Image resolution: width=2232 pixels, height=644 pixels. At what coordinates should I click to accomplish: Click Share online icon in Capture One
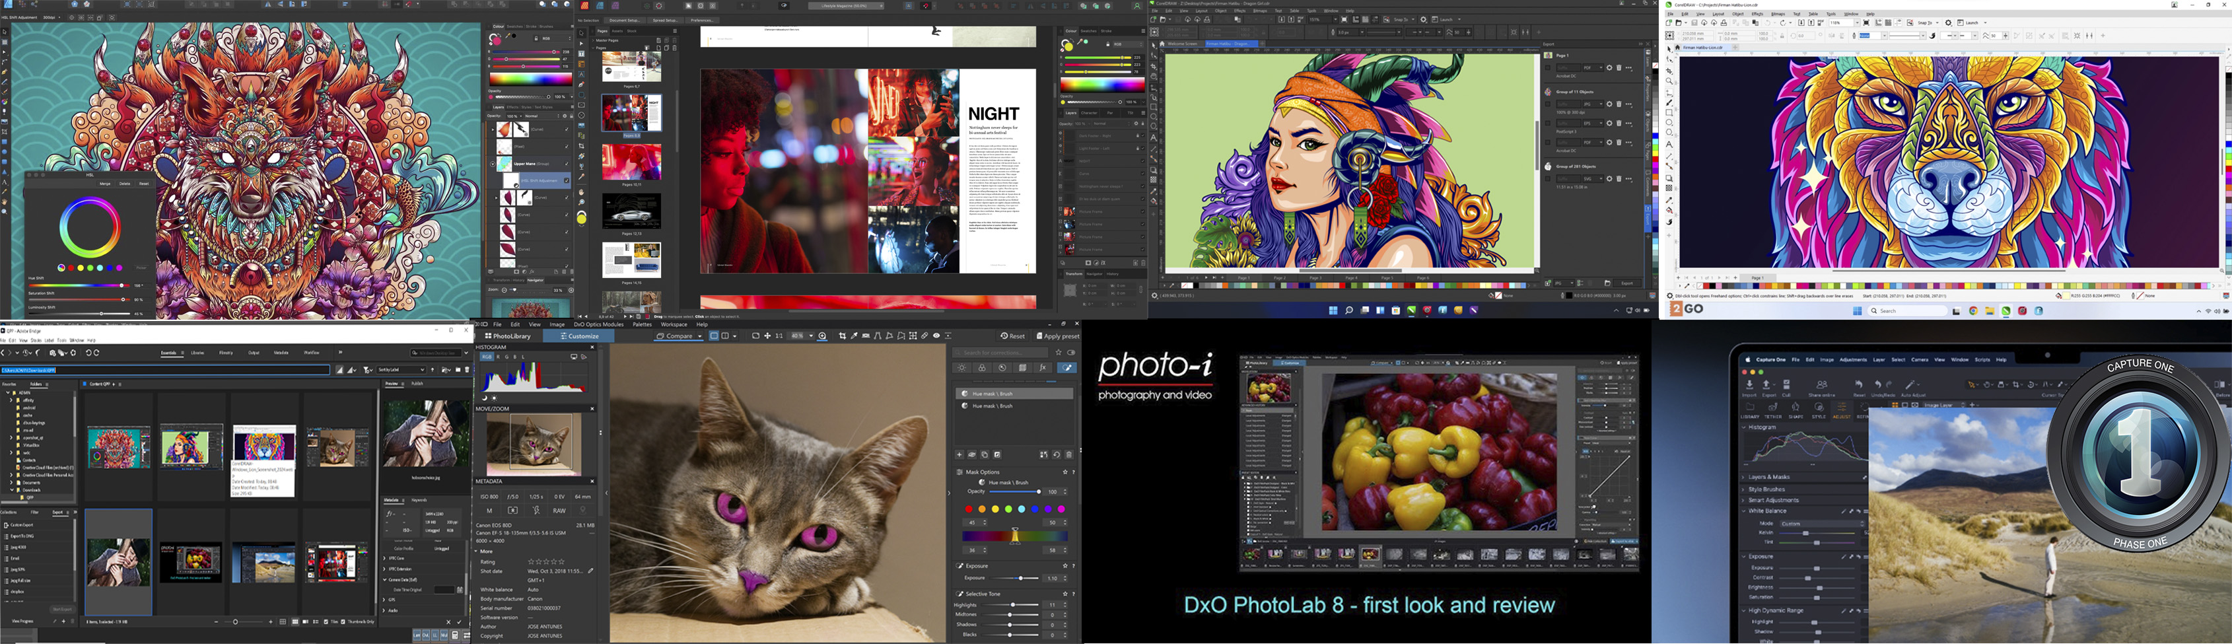1822,386
